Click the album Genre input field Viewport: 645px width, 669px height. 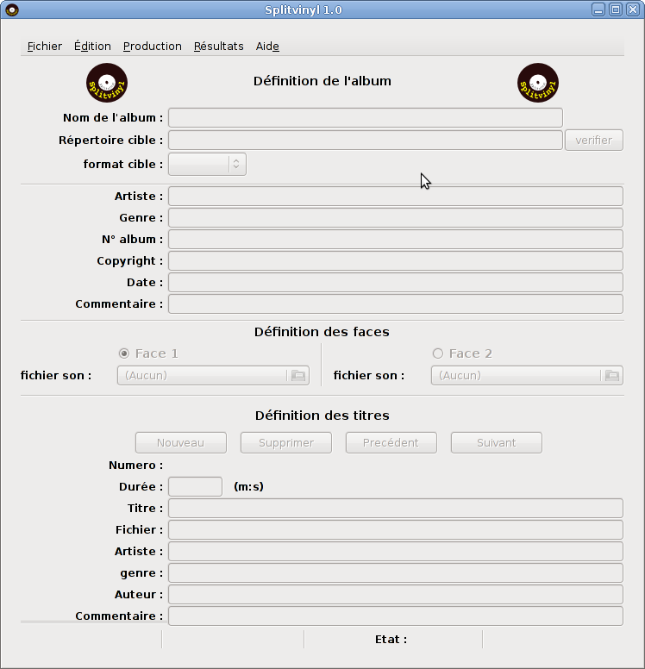(396, 217)
